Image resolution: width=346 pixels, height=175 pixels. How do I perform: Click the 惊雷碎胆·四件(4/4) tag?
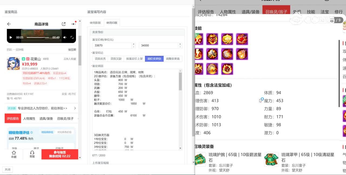(x=34, y=78)
